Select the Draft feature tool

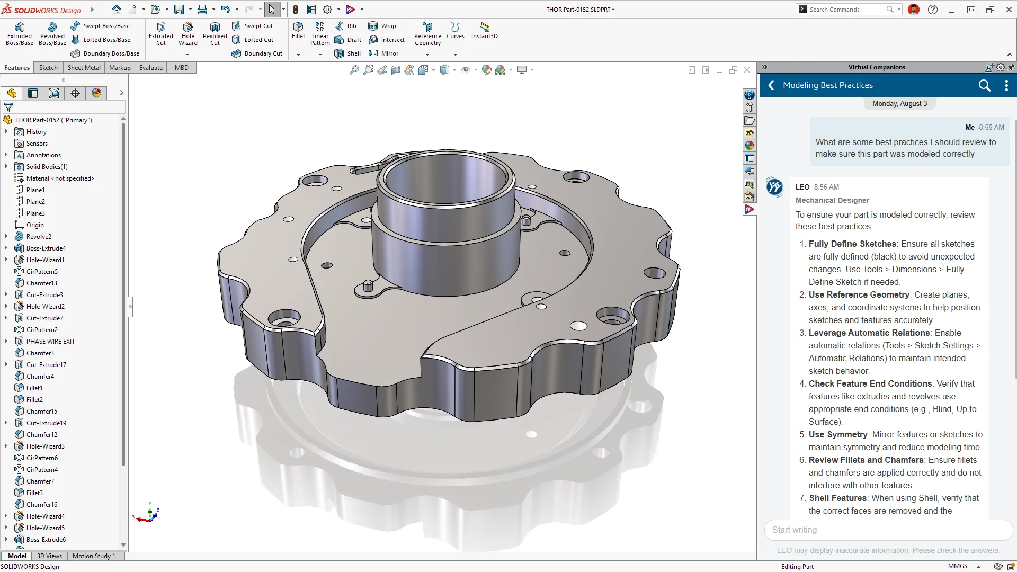348,40
